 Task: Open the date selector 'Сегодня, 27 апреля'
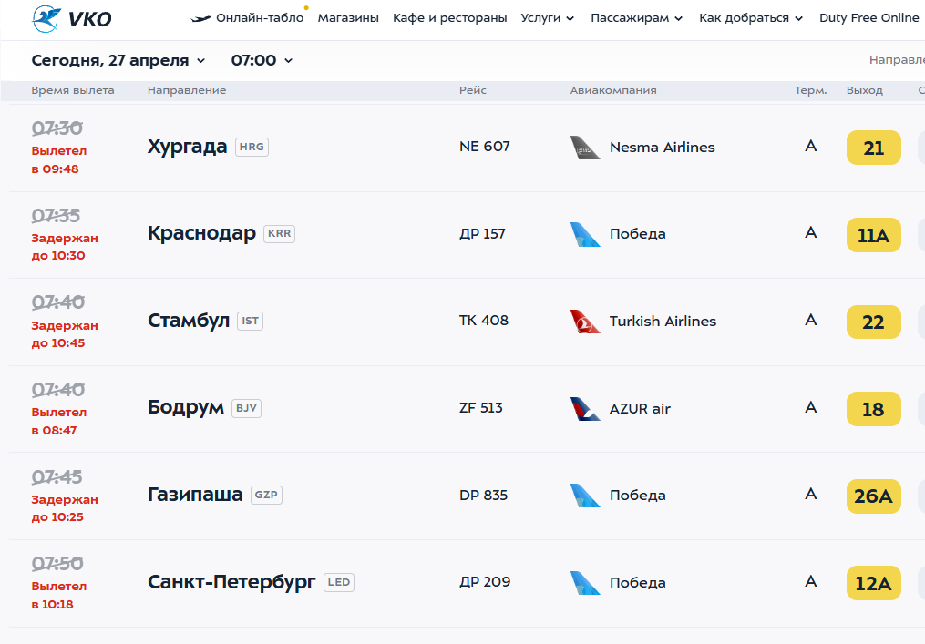click(118, 60)
